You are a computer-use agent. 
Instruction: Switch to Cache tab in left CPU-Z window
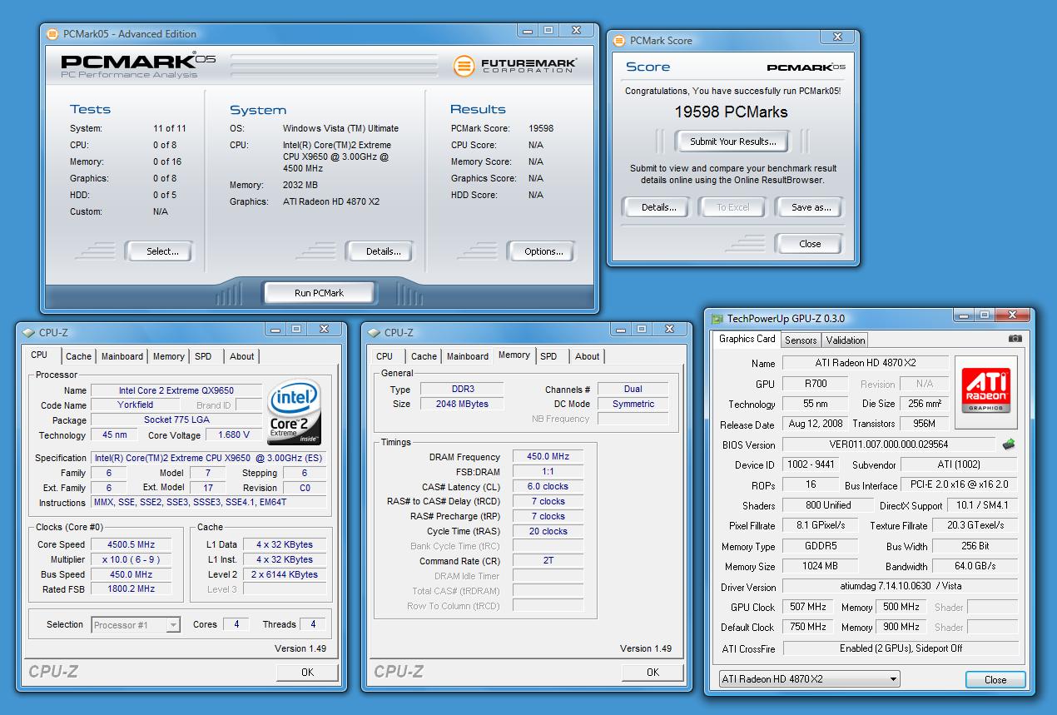(78, 356)
